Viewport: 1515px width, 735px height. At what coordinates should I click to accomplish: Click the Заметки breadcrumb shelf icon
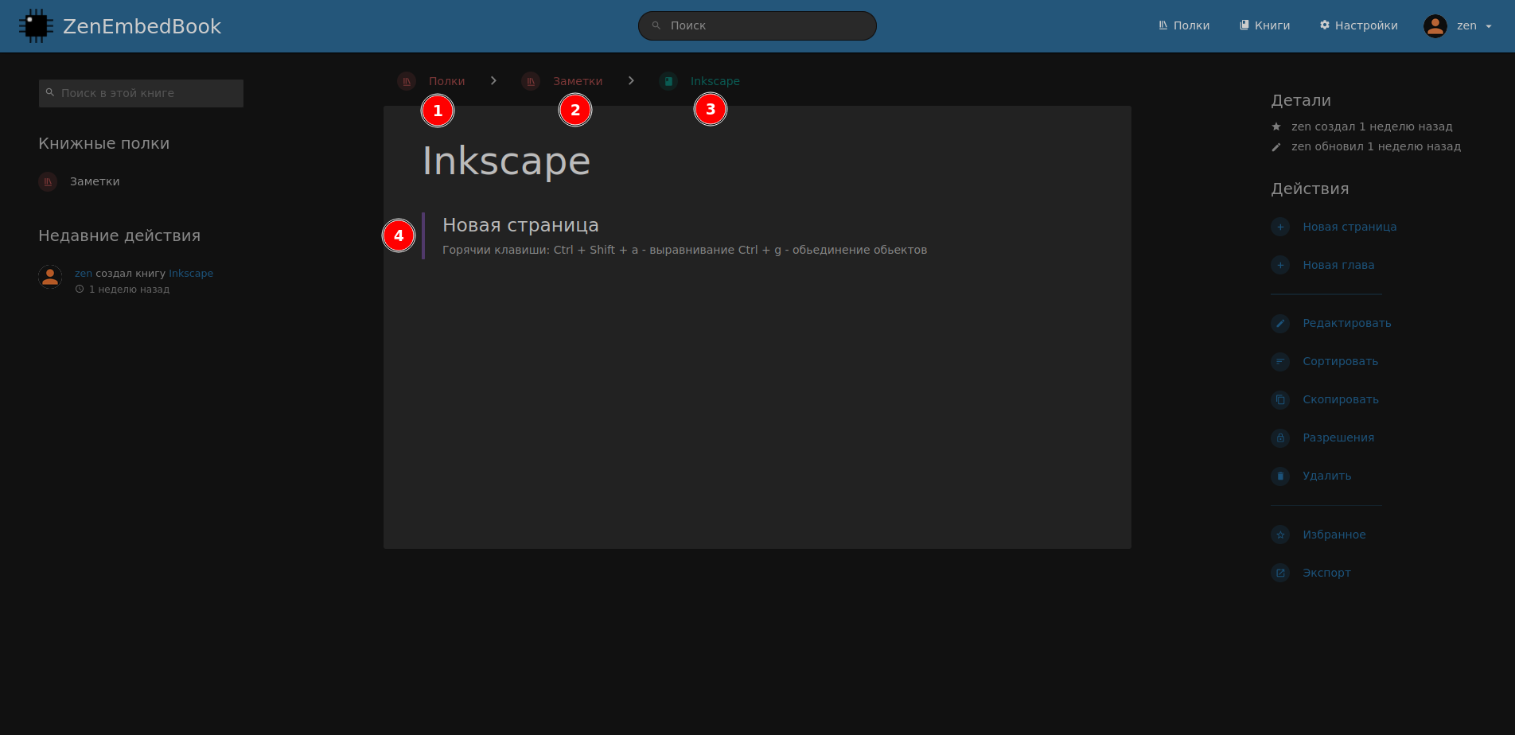point(531,81)
